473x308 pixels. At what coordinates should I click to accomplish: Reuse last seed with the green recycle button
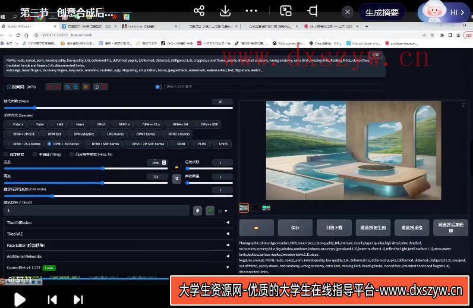pos(210,210)
